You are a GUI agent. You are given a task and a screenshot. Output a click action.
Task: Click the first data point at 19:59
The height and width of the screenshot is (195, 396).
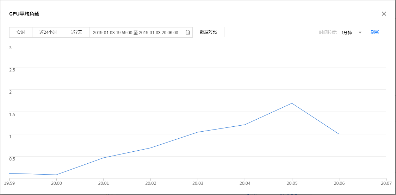10,173
